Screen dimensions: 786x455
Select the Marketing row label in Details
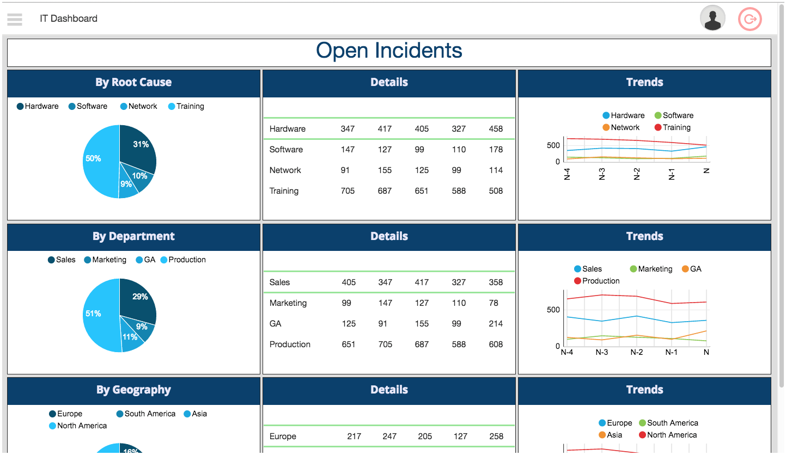click(288, 303)
